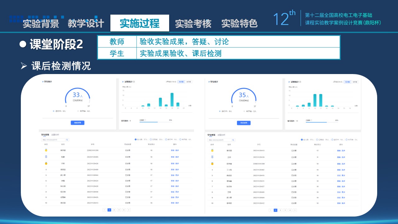Open 更多 menu for student 202211120402
The width and height of the screenshot is (398, 224).
(344, 170)
